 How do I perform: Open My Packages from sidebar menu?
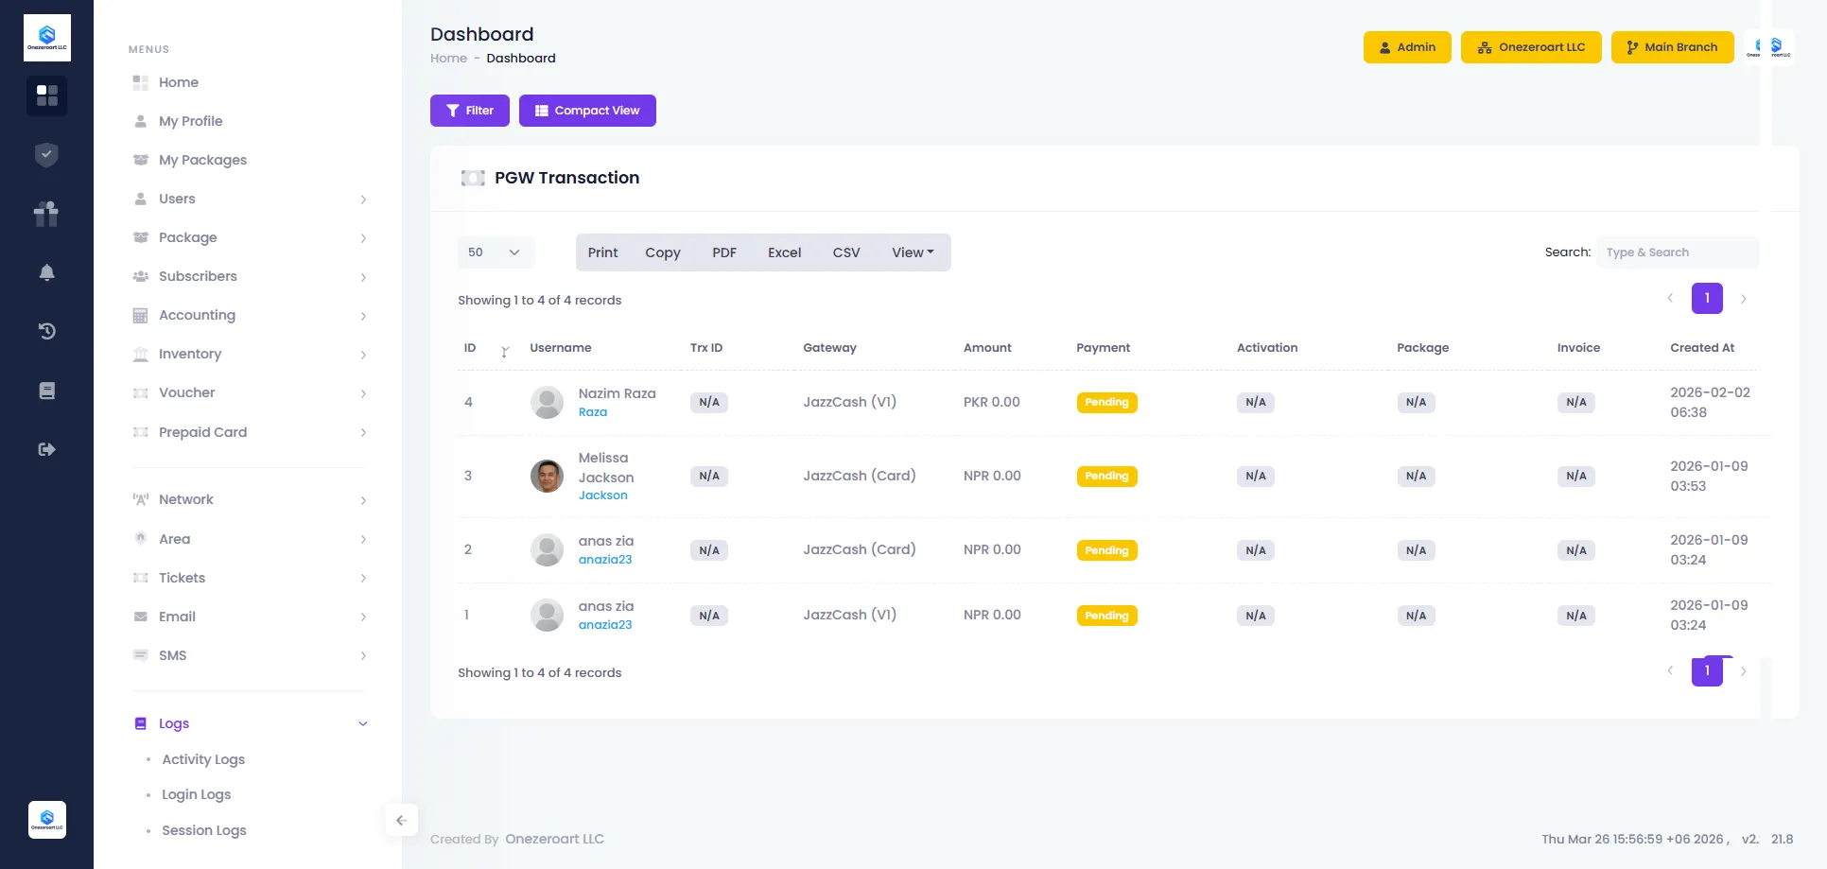point(202,160)
